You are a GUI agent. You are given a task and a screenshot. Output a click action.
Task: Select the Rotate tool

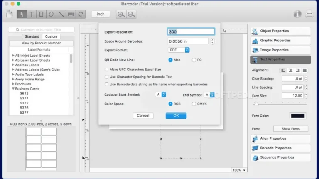[81, 14]
